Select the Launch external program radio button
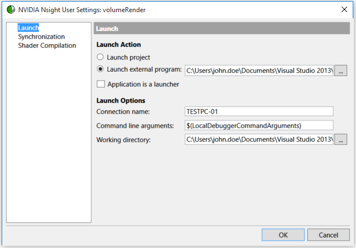 100,69
